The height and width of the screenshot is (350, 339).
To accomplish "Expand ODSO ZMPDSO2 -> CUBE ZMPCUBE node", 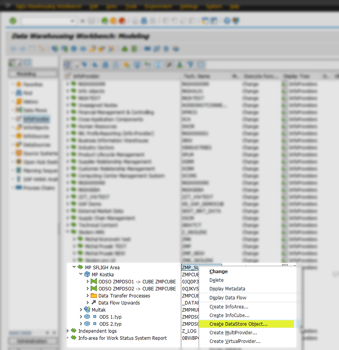I will [87, 289].
